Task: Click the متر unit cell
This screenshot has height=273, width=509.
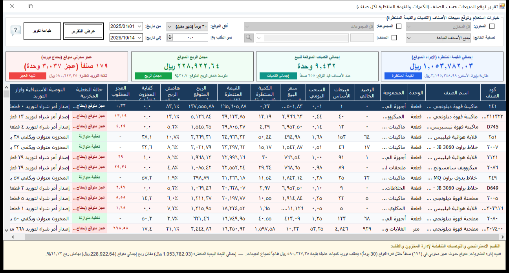Action: click(x=416, y=229)
